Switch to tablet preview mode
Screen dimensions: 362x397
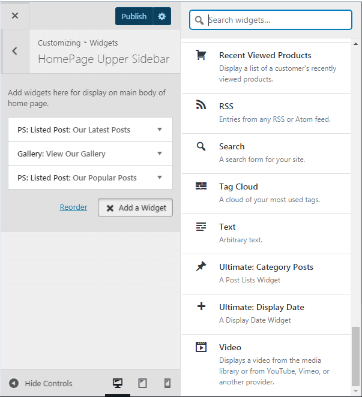[142, 383]
